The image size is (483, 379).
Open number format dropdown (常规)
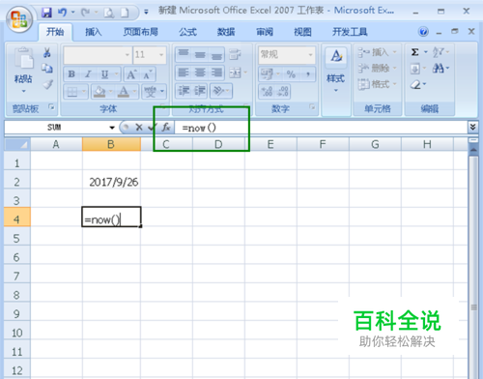[x=310, y=54]
